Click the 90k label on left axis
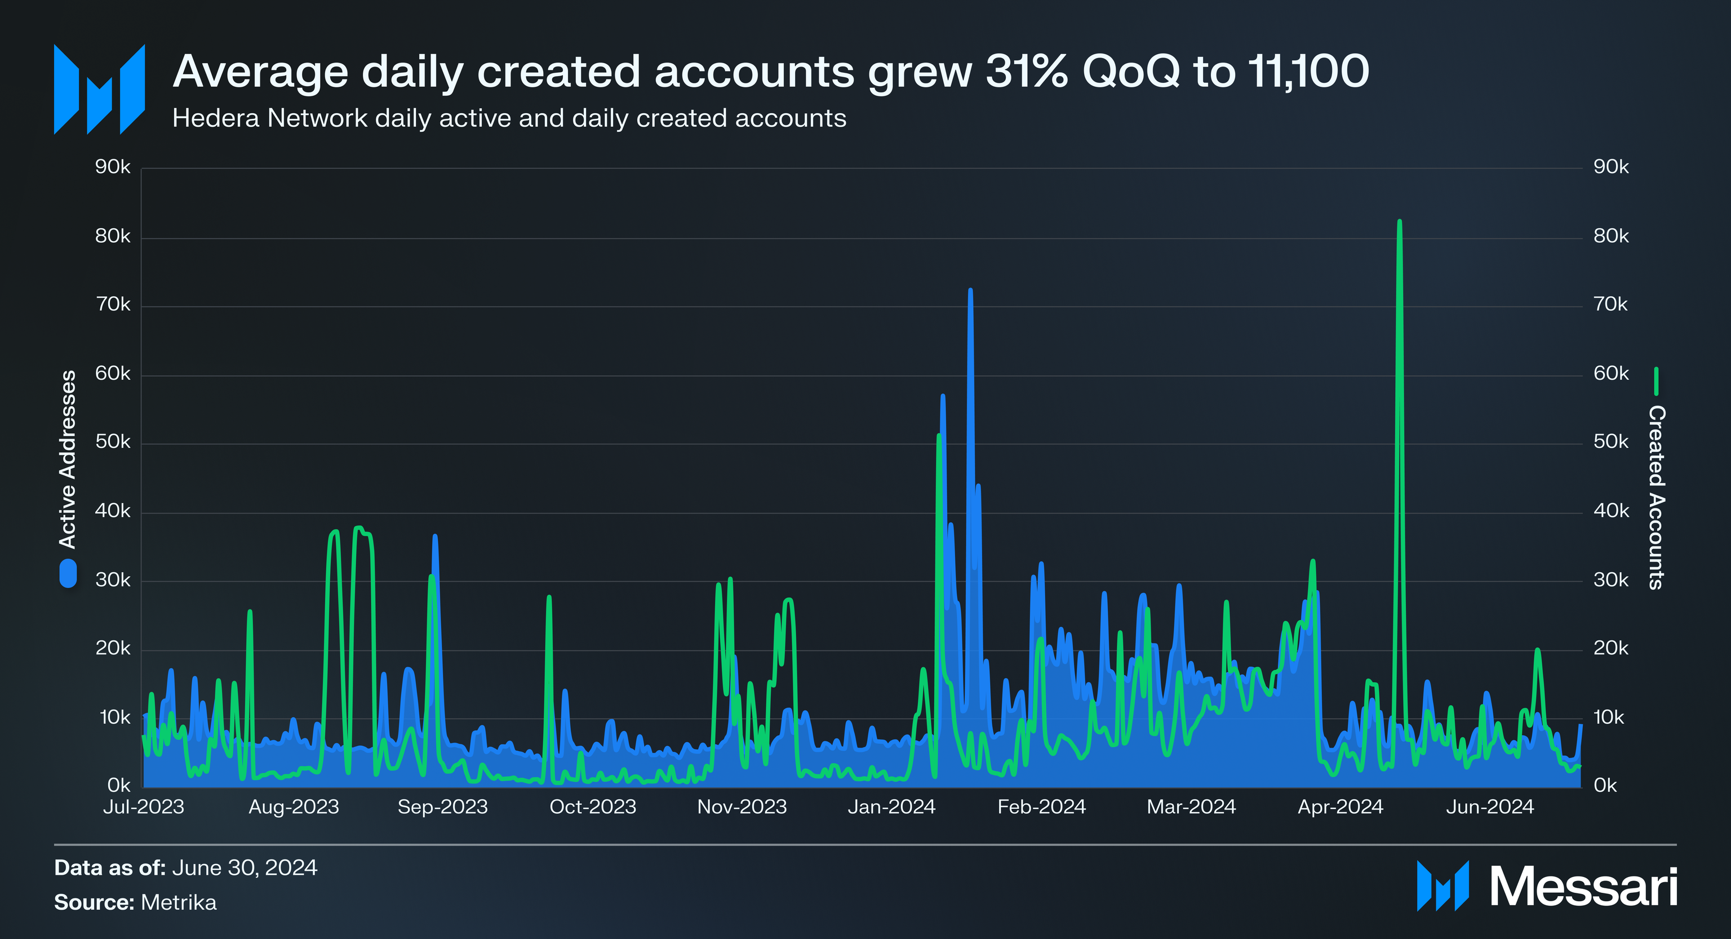 [x=112, y=167]
